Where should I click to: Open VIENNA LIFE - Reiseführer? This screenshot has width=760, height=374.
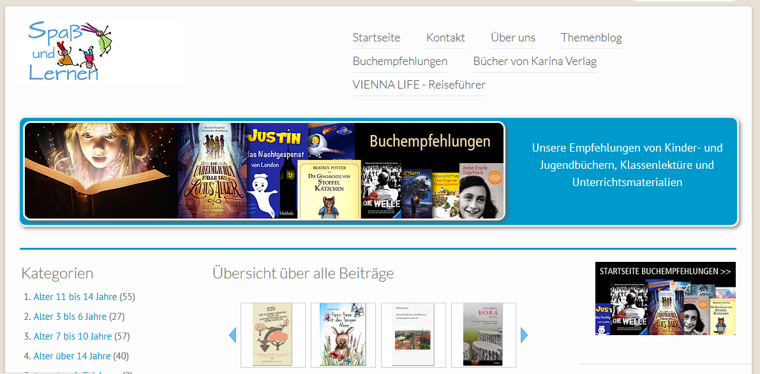[x=419, y=85]
